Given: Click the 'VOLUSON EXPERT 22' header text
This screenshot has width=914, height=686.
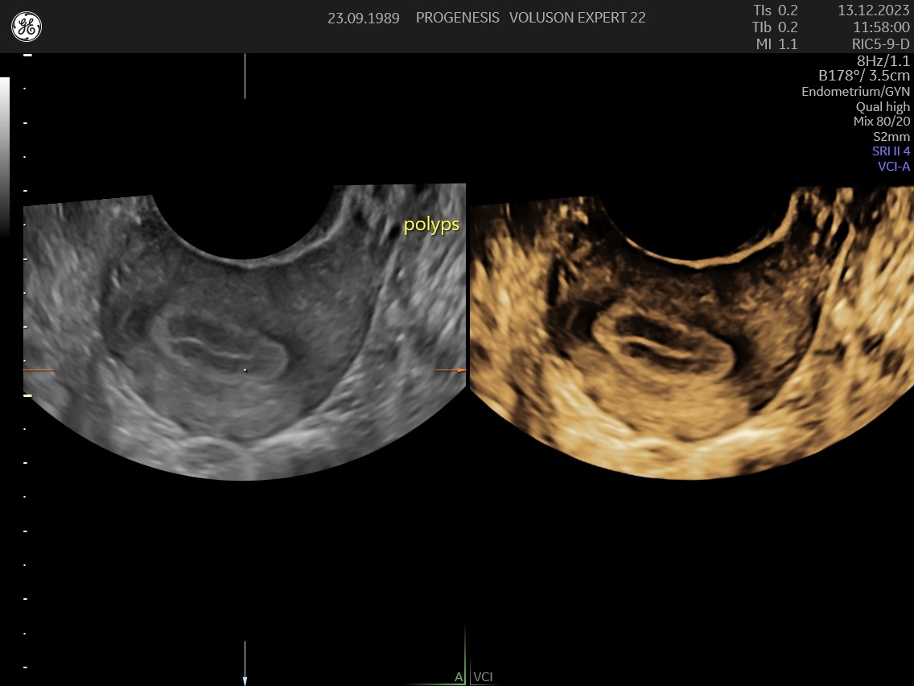Looking at the screenshot, I should point(577,18).
